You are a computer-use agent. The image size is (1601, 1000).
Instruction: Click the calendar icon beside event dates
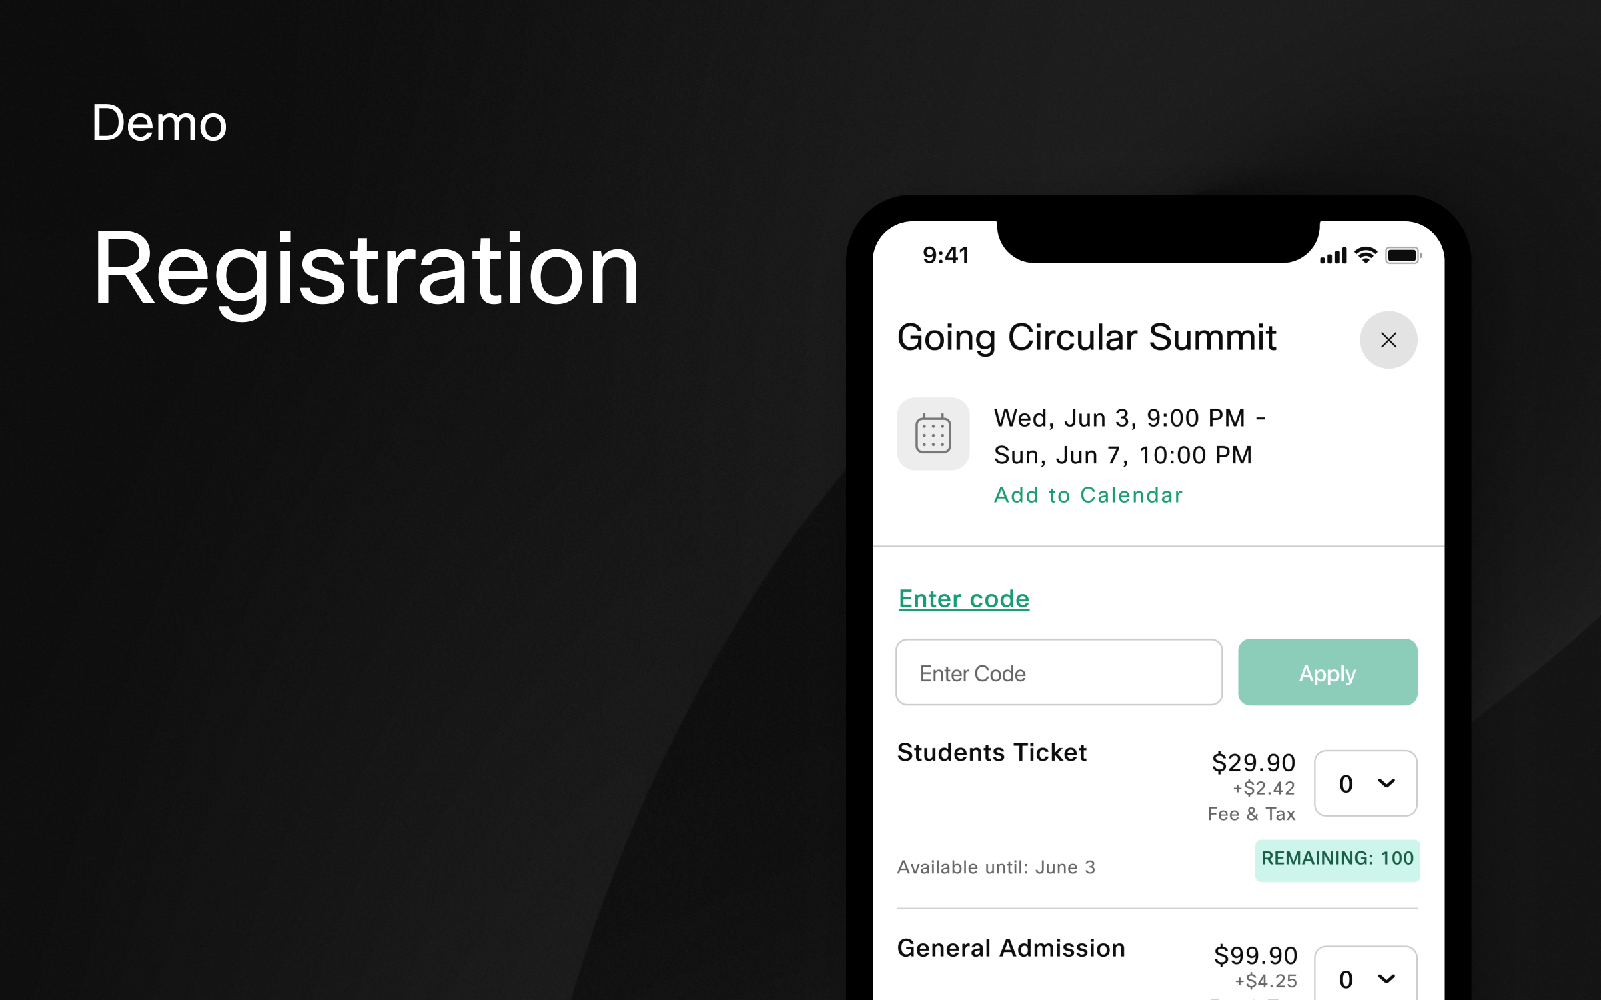pyautogui.click(x=933, y=434)
